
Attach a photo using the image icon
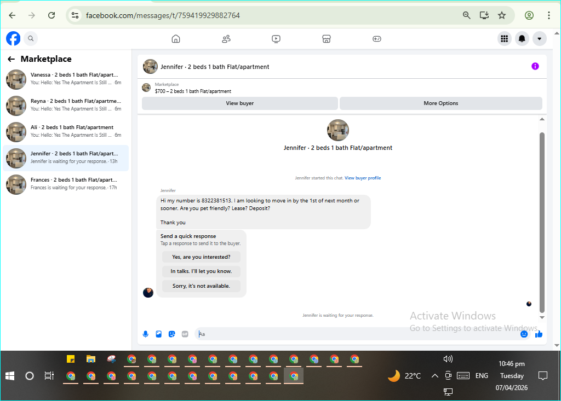pyautogui.click(x=159, y=334)
